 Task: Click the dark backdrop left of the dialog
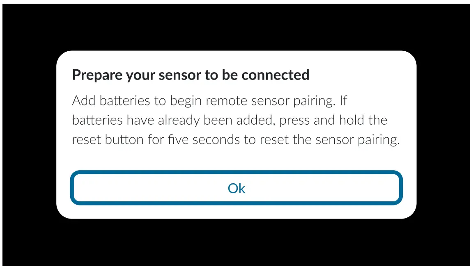click(29, 135)
